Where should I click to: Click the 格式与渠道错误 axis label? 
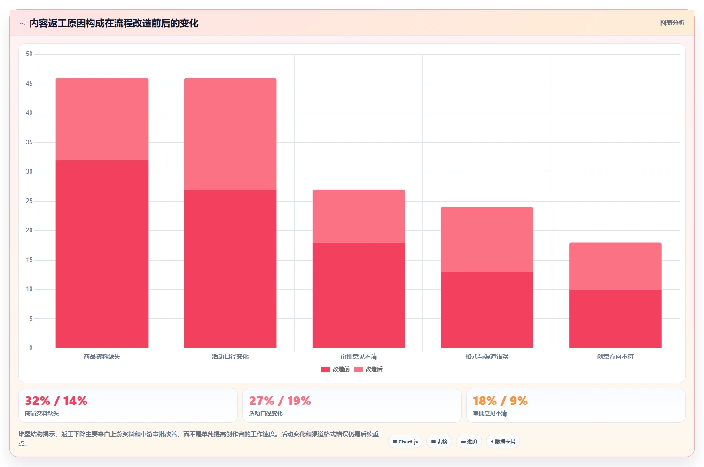pyautogui.click(x=487, y=356)
